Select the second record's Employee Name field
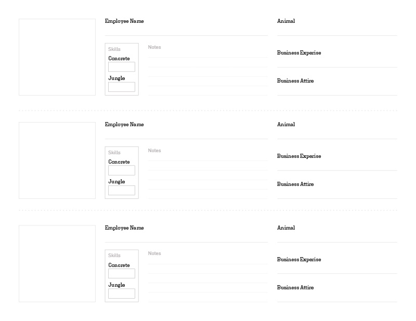This screenshot has width=416, height=321. 186,132
